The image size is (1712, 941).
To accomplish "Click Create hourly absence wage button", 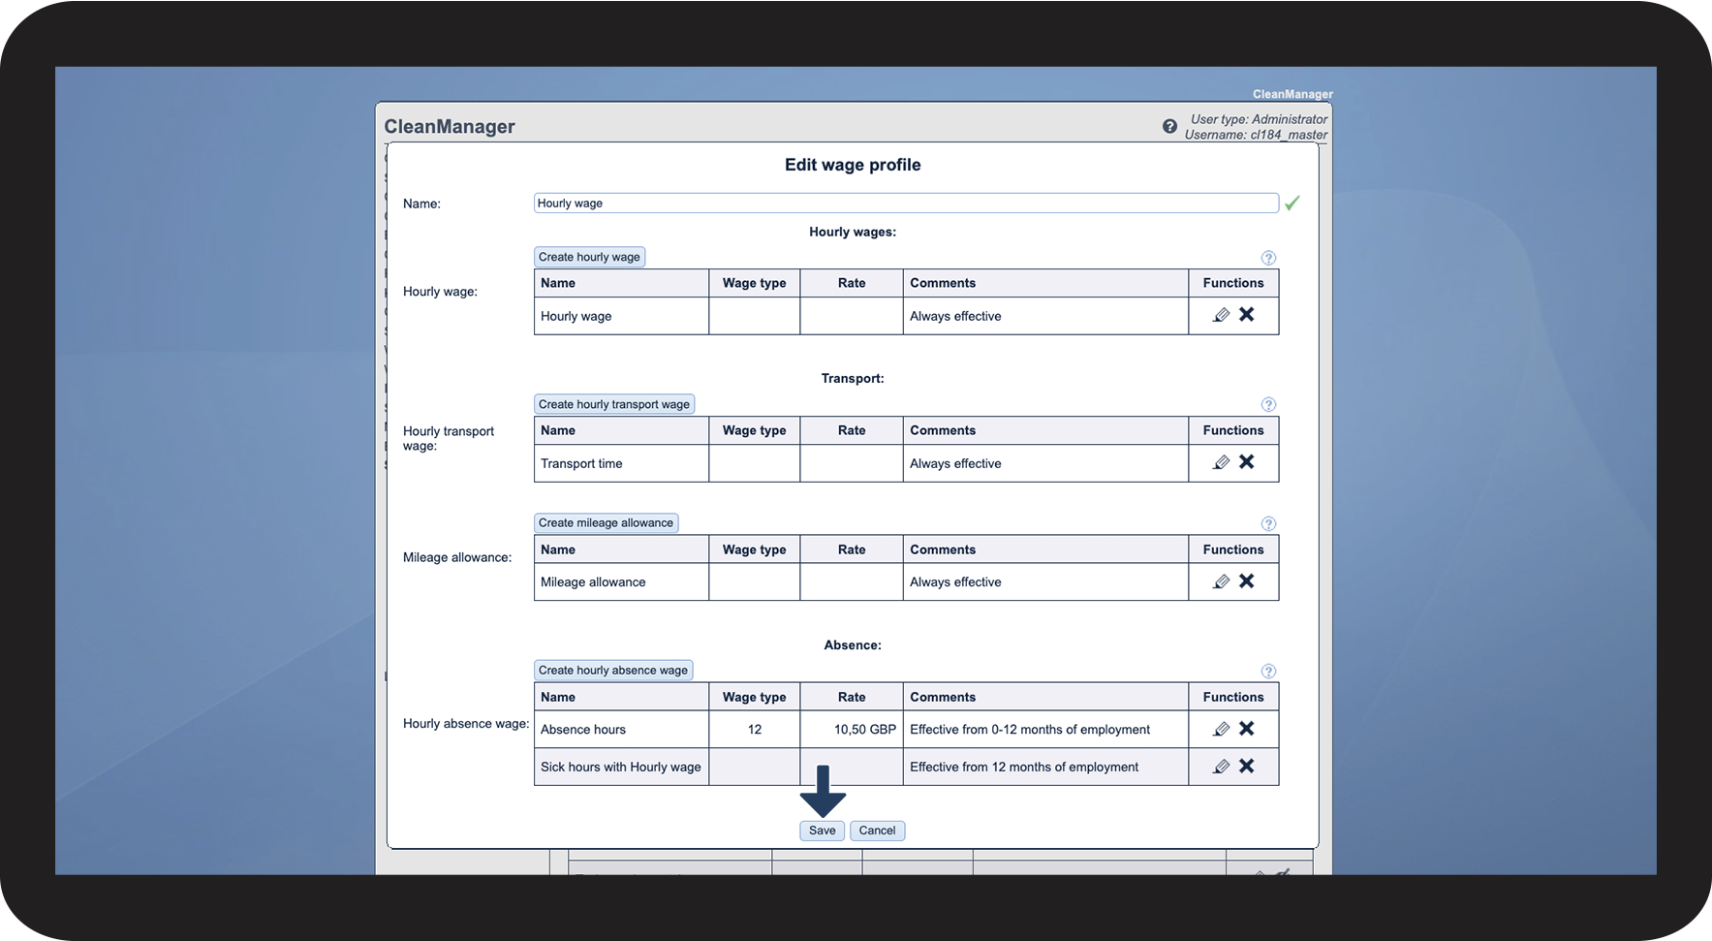I will [x=613, y=671].
